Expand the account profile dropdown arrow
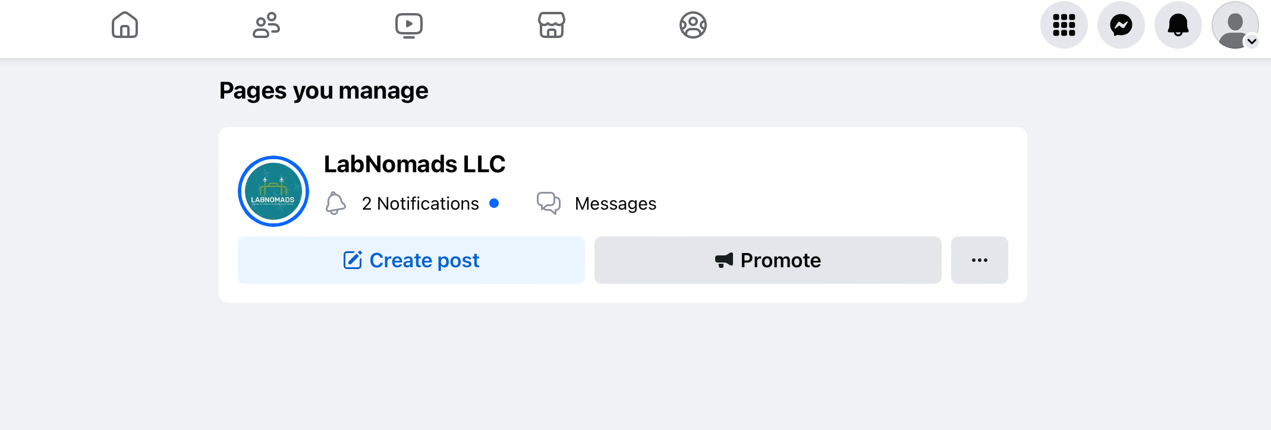 (1252, 42)
